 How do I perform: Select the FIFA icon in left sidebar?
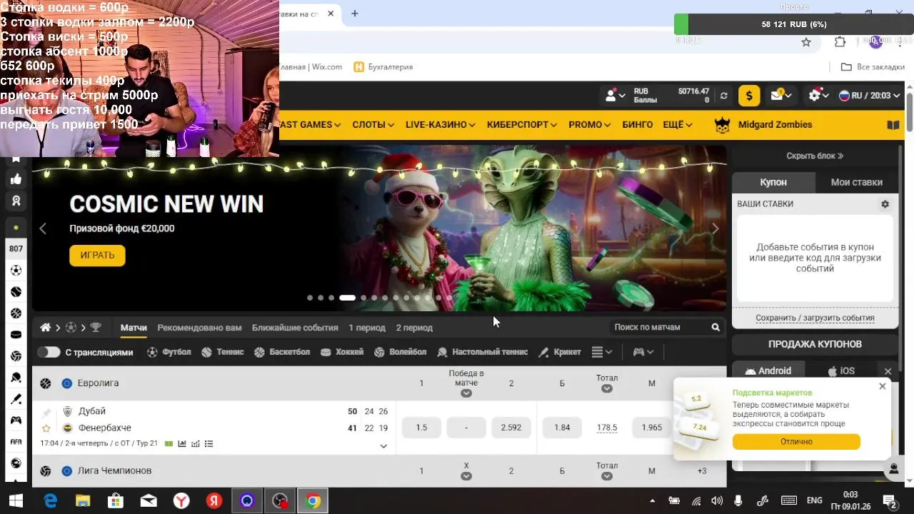click(16, 442)
